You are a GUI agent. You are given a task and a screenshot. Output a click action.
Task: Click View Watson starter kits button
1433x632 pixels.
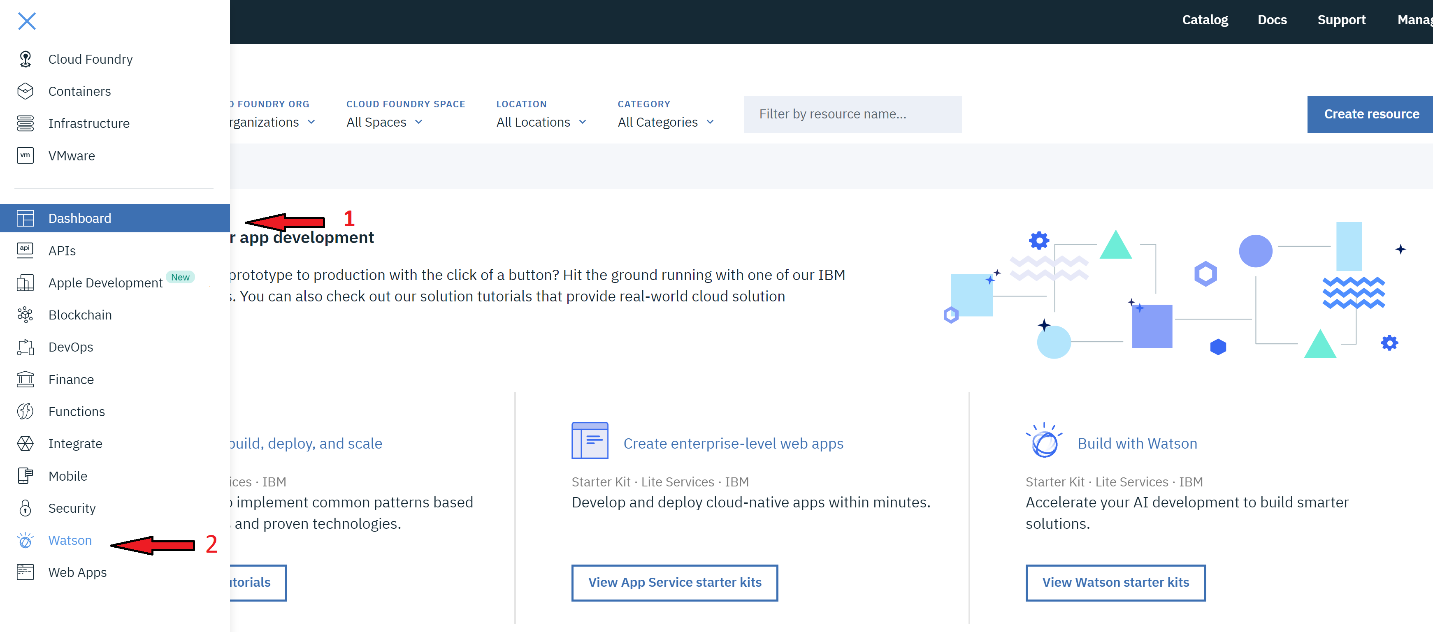point(1115,583)
